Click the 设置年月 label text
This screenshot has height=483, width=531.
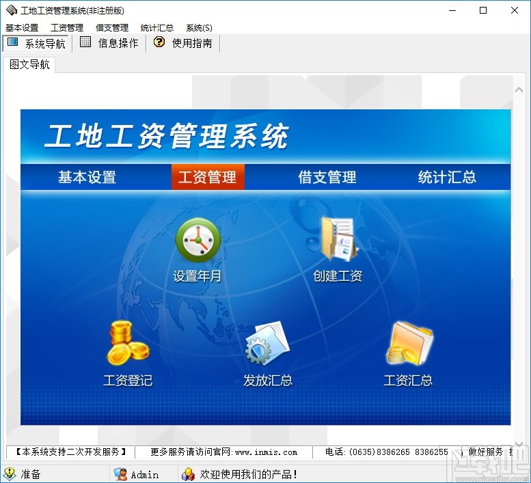tap(197, 276)
